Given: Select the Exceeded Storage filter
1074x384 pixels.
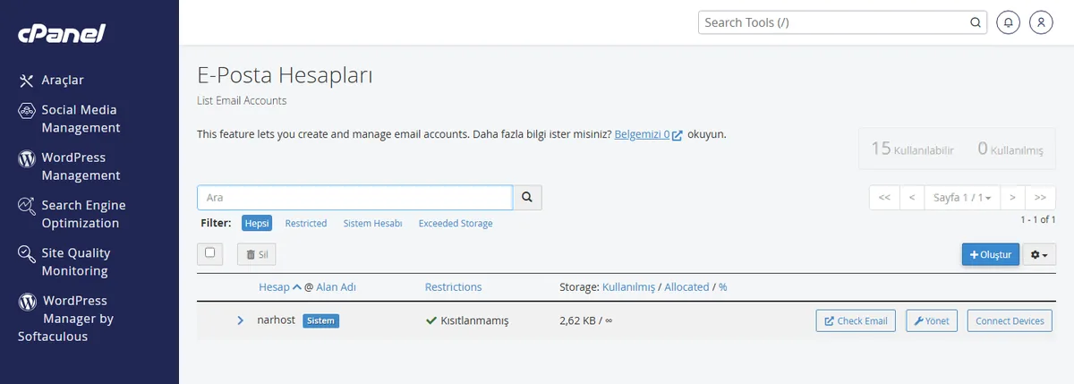Looking at the screenshot, I should (456, 223).
